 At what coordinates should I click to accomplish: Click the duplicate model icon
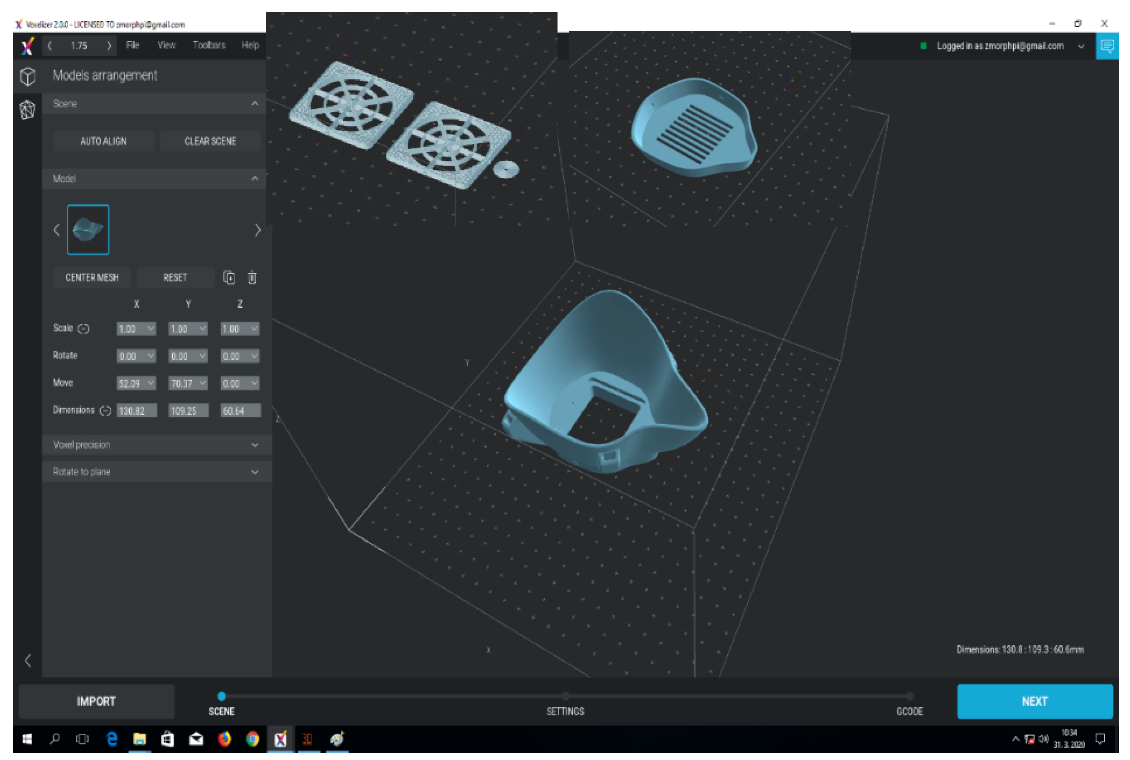[x=229, y=278]
